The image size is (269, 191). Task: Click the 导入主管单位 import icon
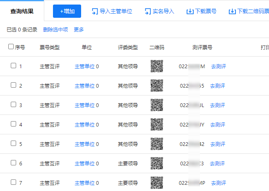(x=95, y=12)
